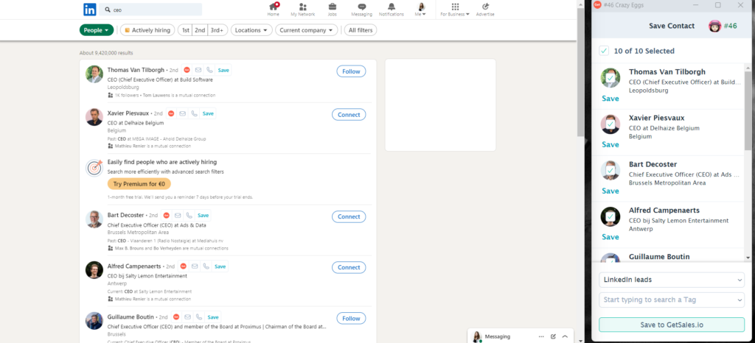Open the Current company filter dropdown

(x=306, y=30)
